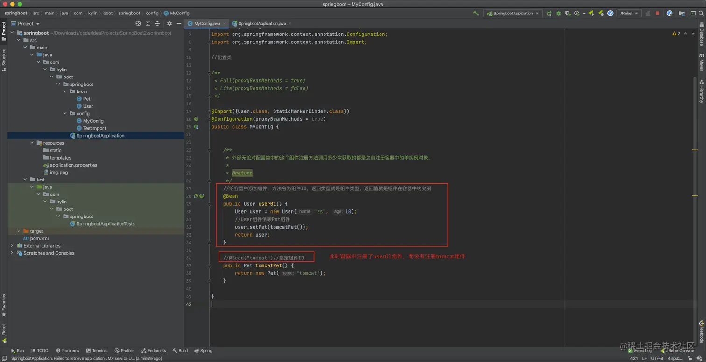
Task: Open the Project view selector dropdown
Action: 26,23
